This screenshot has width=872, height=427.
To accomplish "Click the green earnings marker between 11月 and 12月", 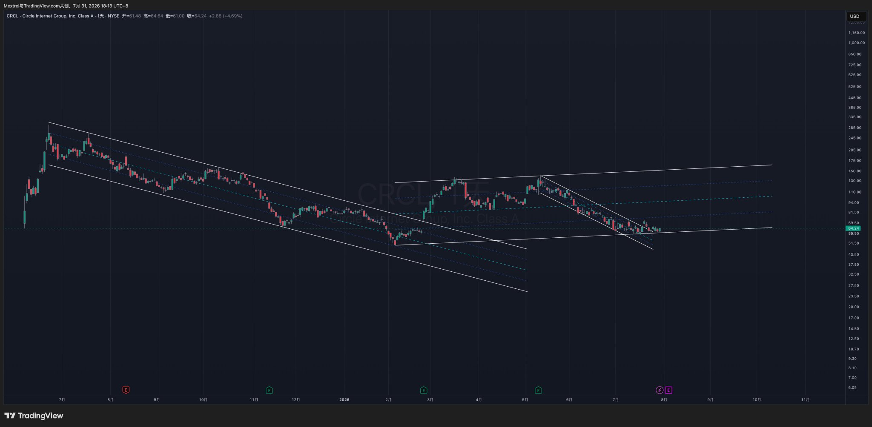I will point(269,390).
